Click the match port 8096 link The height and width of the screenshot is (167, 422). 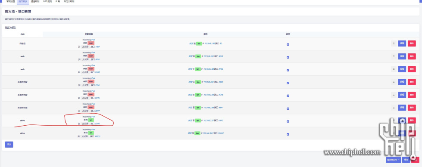[x=97, y=98]
